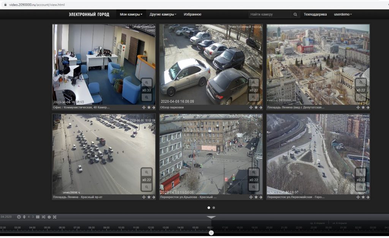Open the Избранное menu item
Screen dimensions: 389x238
coord(193,14)
